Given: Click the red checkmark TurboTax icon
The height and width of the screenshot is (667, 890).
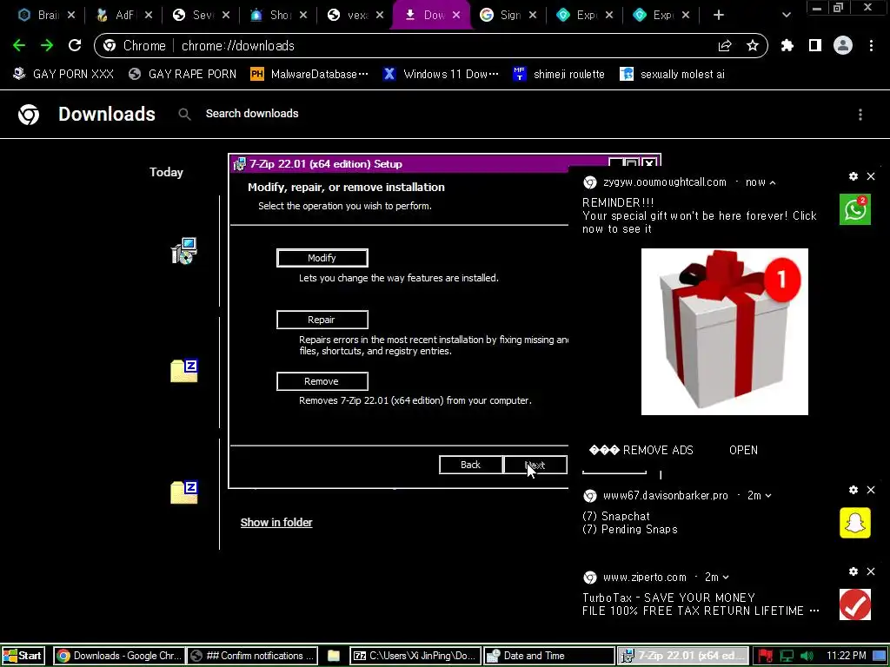Looking at the screenshot, I should click(855, 604).
